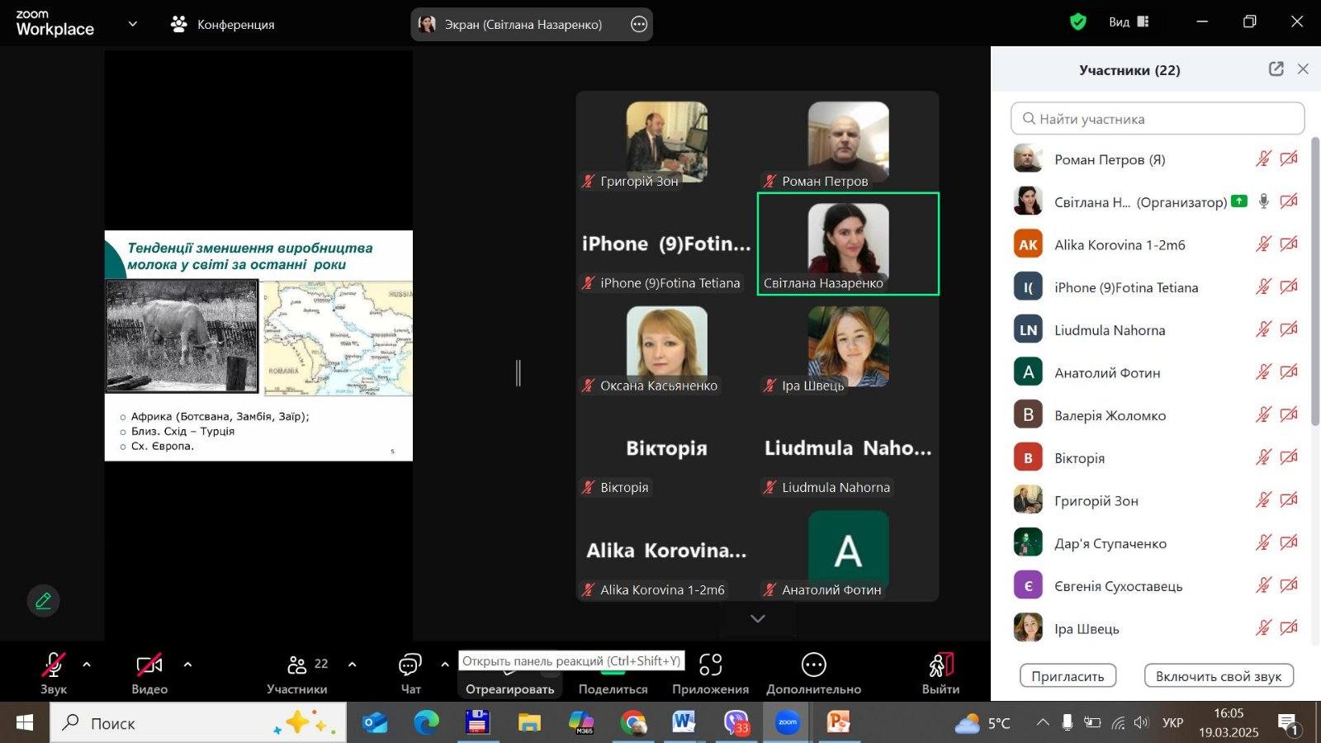Click the Выйти leave meeting icon
The image size is (1321, 743).
pos(940,665)
